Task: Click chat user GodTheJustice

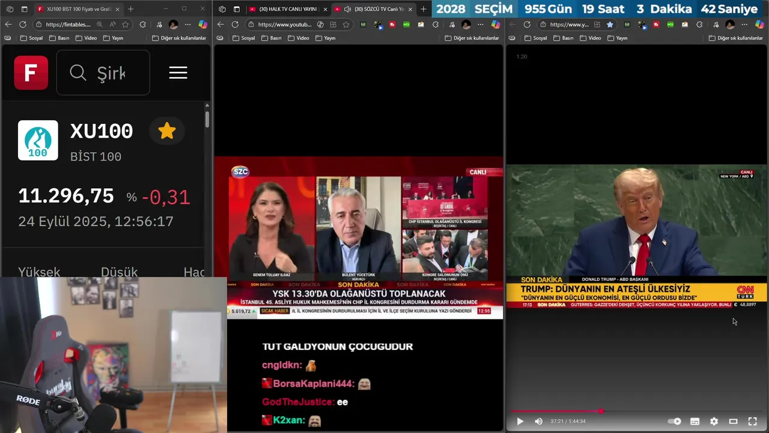Action: coord(297,402)
